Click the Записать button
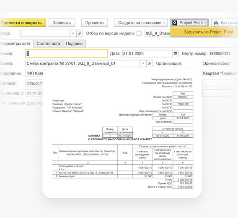 pyautogui.click(x=62, y=23)
